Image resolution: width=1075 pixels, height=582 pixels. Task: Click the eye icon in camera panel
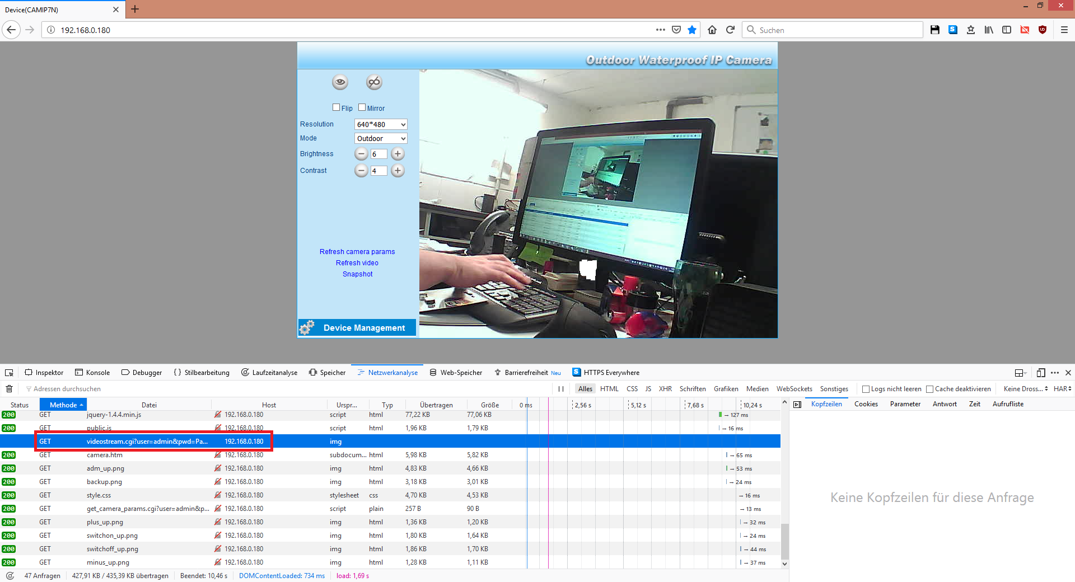point(340,82)
